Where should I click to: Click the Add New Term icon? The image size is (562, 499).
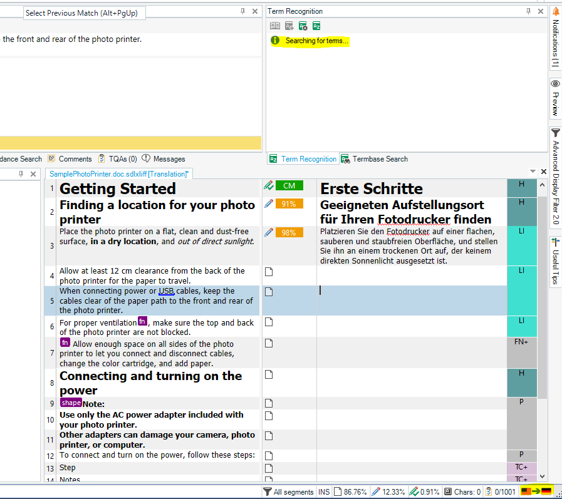coord(289,26)
